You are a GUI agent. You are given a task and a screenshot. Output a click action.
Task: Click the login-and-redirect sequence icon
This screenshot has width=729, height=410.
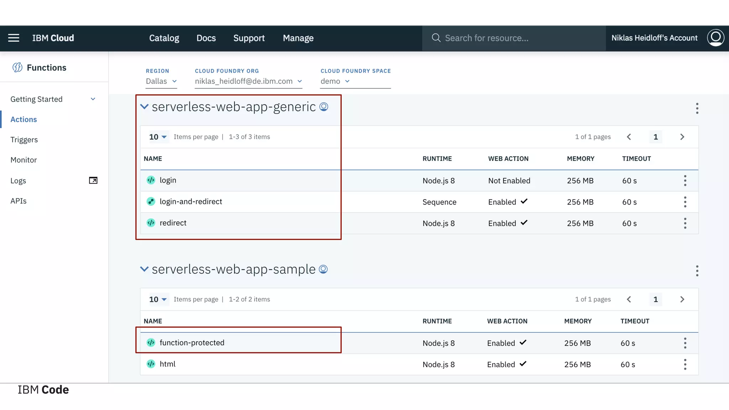point(151,201)
